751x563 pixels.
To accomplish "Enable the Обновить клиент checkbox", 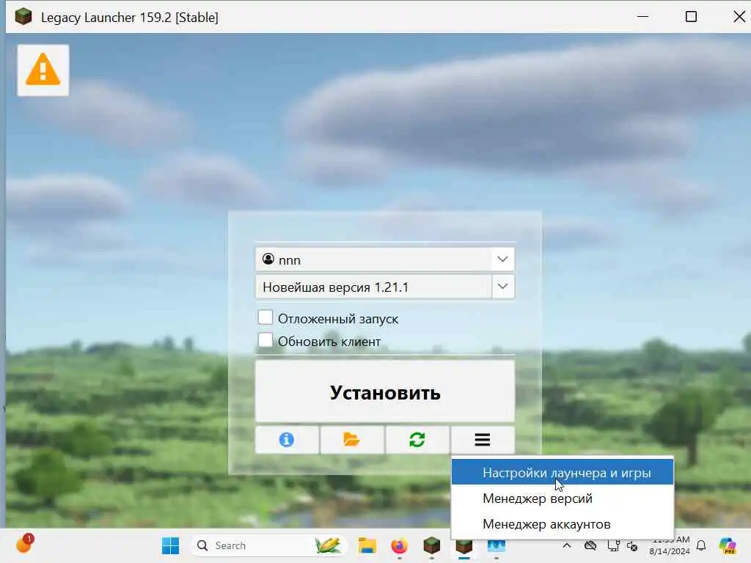I will pyautogui.click(x=265, y=340).
